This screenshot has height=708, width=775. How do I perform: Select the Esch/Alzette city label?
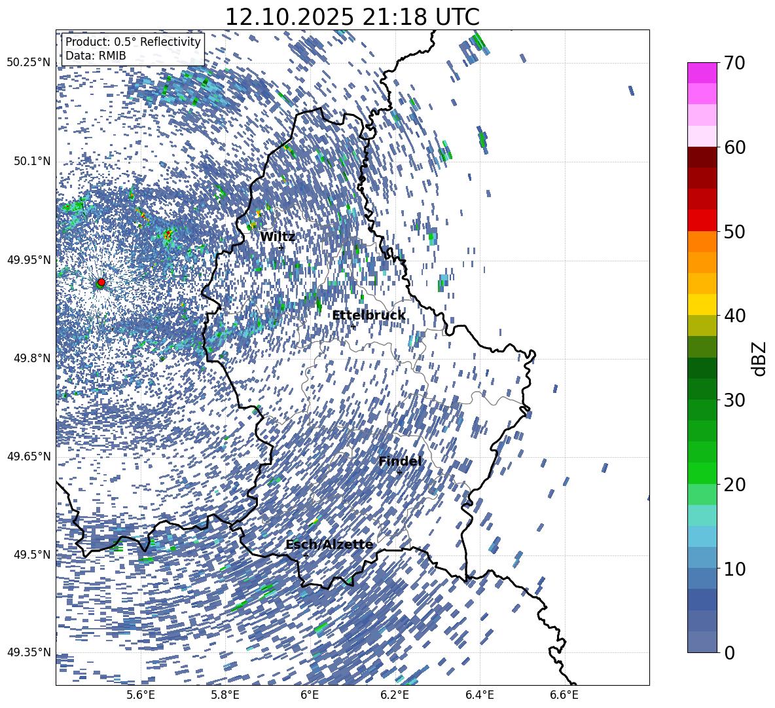[329, 544]
